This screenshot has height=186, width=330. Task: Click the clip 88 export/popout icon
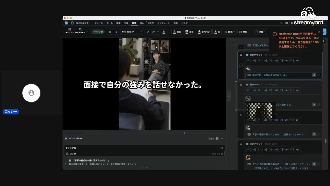click(x=221, y=148)
